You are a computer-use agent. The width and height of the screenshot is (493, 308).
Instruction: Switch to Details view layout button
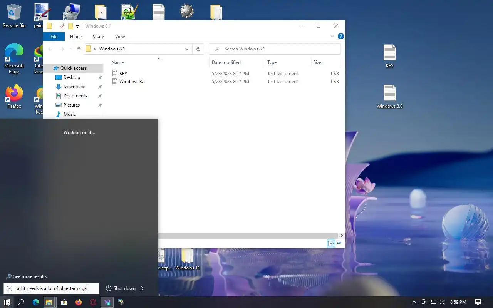point(331,243)
